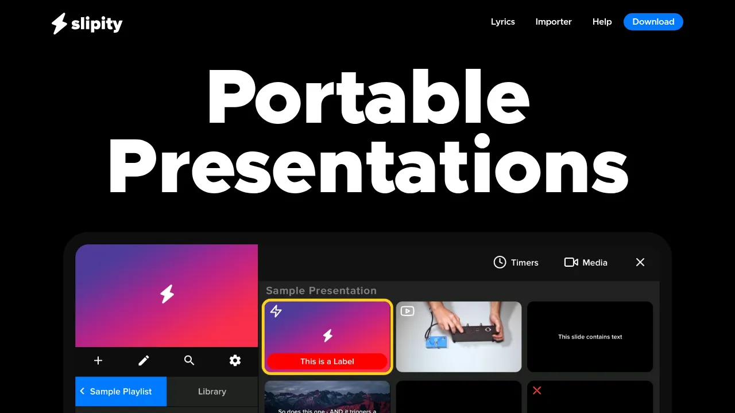Image resolution: width=735 pixels, height=413 pixels.
Task: Click the lightning icon on first slide
Action: 276,311
